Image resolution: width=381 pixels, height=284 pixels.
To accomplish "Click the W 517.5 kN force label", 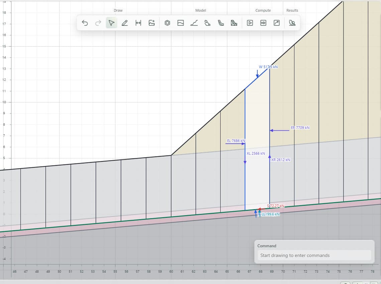I will 268,67.
